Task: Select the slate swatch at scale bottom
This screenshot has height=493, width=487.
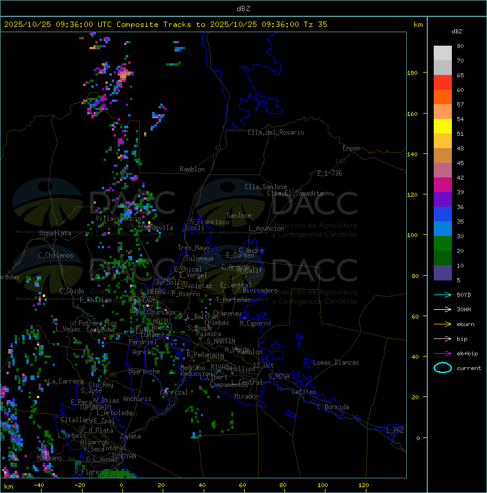Action: click(x=443, y=273)
